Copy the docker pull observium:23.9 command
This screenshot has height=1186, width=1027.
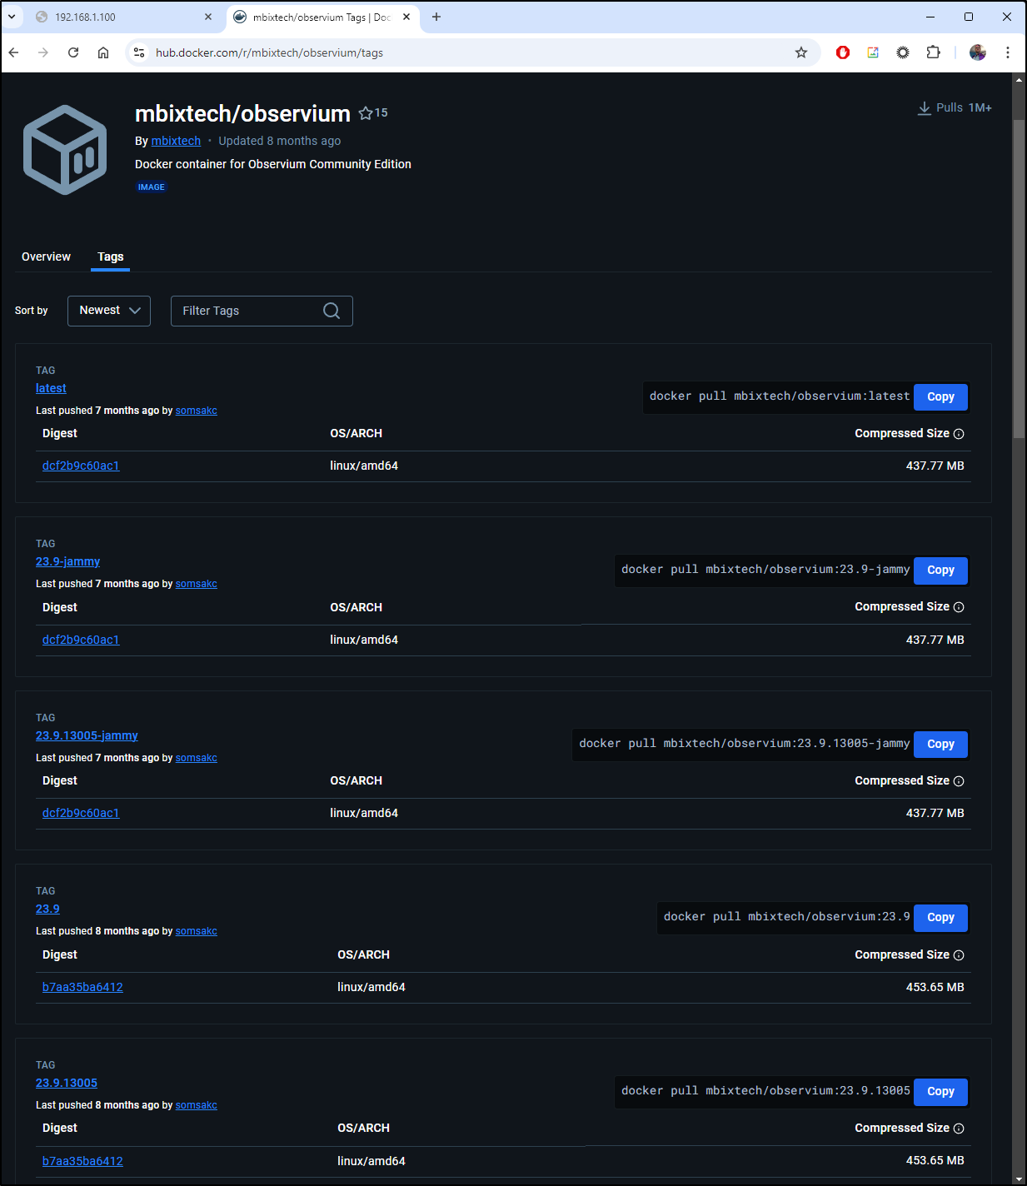(940, 918)
